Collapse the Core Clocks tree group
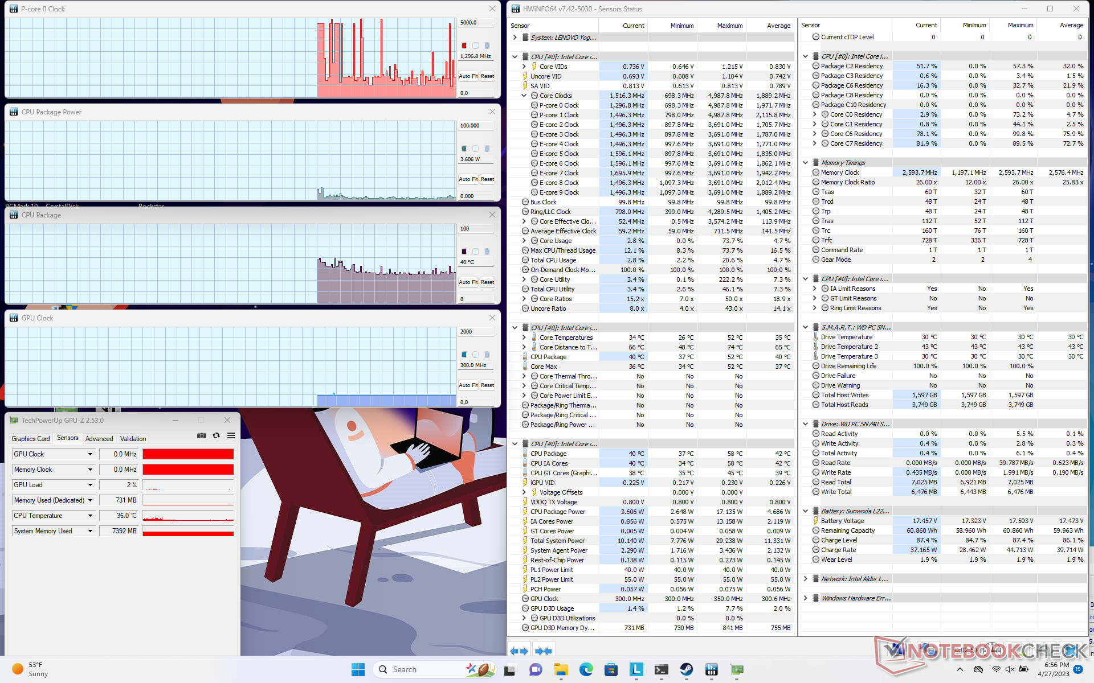 (x=524, y=96)
